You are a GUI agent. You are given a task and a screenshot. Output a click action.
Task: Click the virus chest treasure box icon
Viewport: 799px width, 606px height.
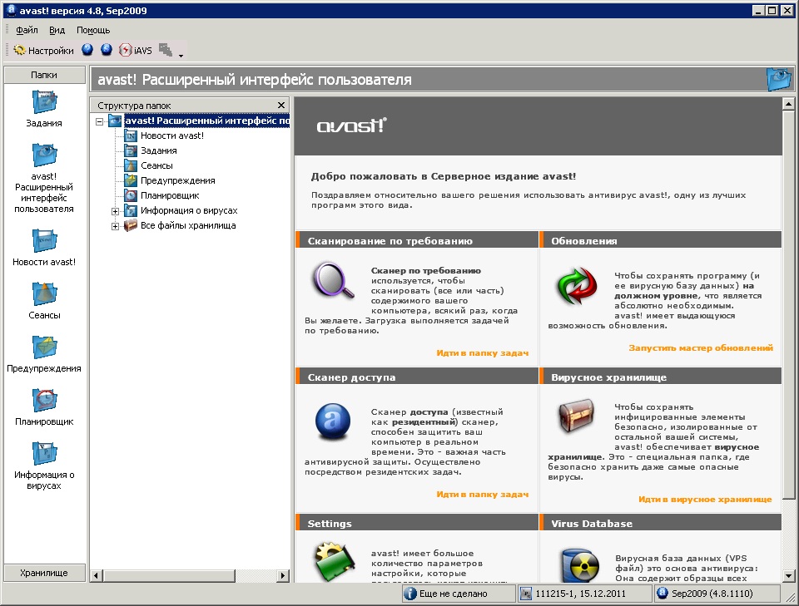(575, 416)
